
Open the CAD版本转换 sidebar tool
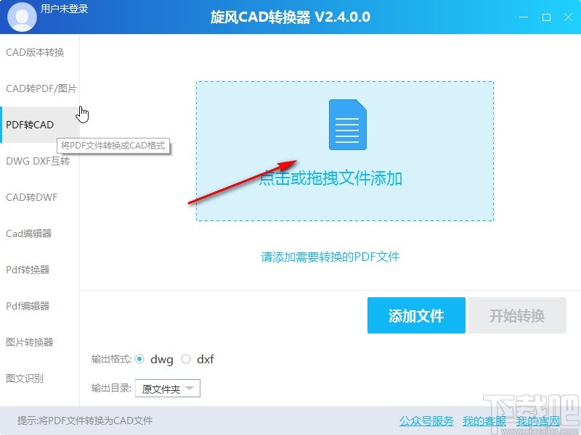pos(34,52)
